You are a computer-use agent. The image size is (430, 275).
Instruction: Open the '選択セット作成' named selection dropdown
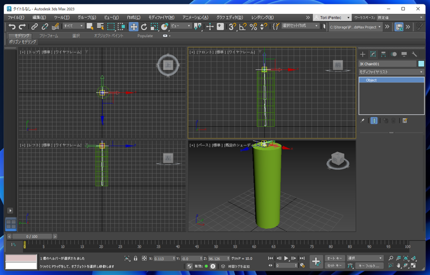pos(300,26)
